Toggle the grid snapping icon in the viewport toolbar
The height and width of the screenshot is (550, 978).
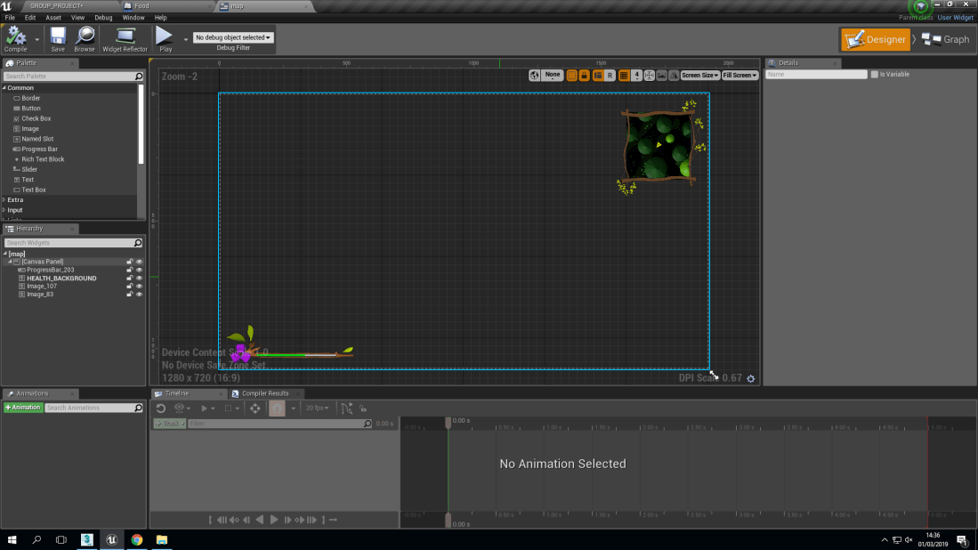pos(625,76)
